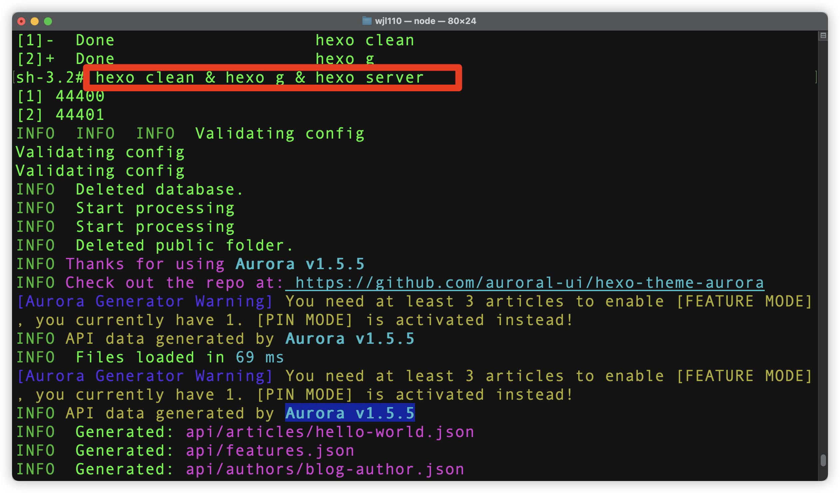Viewport: 840px width, 493px height.
Task: Open the hexo-theme-aurora GitHub link
Action: point(529,283)
